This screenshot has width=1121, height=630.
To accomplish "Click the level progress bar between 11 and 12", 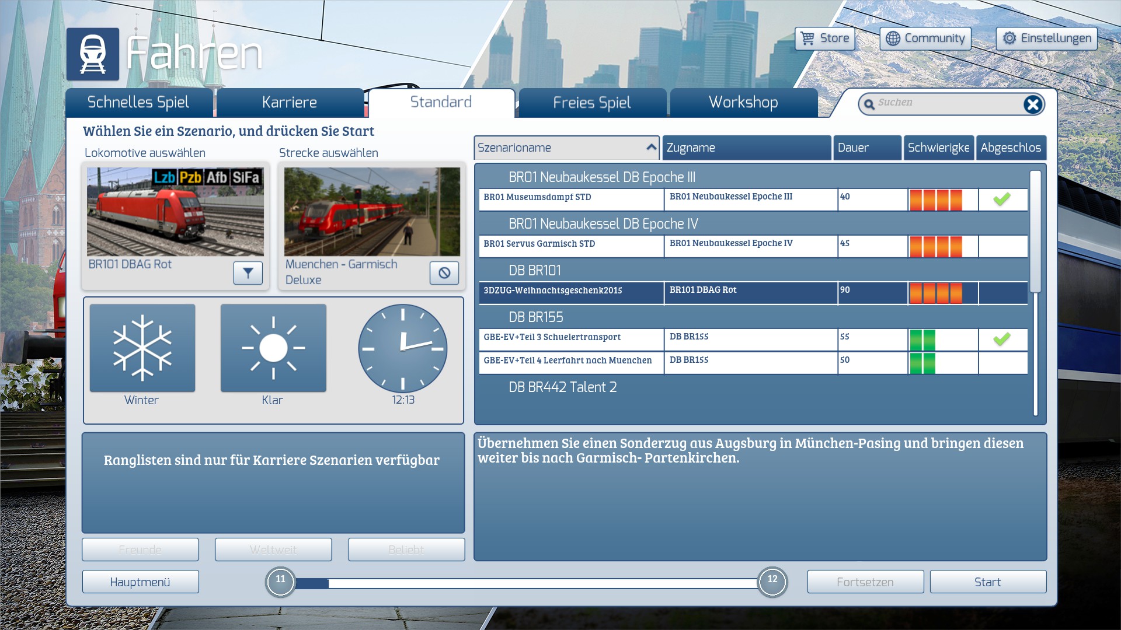I will [525, 583].
